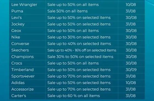Click Puma's Sale 50% on all items
Viewport: 154px width, 101px height.
click(x=67, y=11)
